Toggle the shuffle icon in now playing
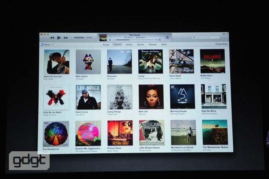Screen dimensions: 269x179 pos(160,40)
